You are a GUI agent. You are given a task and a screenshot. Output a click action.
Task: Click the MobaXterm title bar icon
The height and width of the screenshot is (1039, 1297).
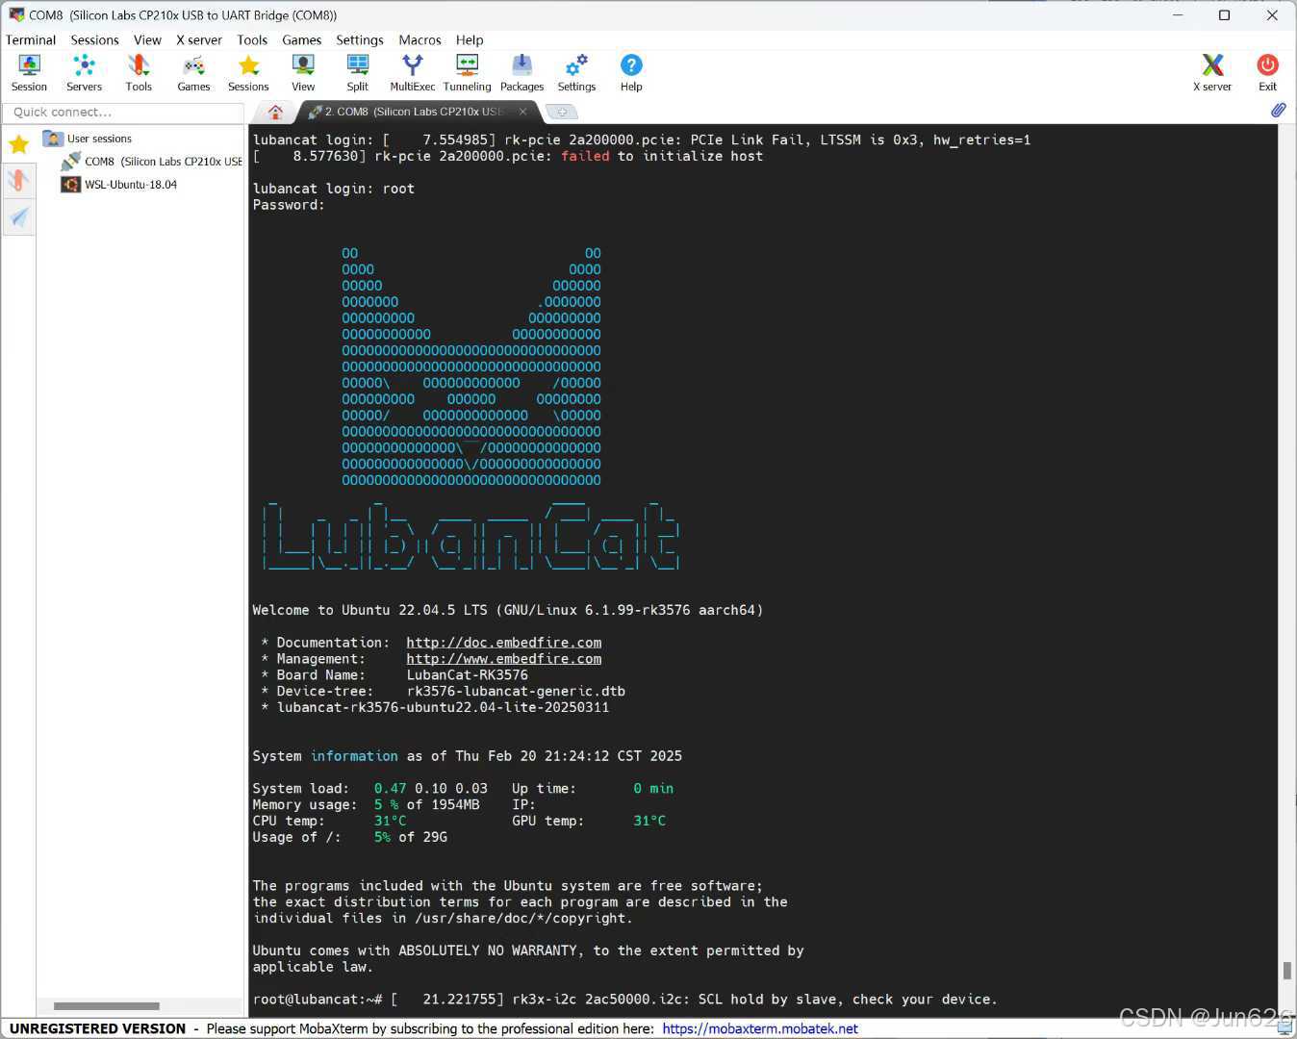click(15, 14)
